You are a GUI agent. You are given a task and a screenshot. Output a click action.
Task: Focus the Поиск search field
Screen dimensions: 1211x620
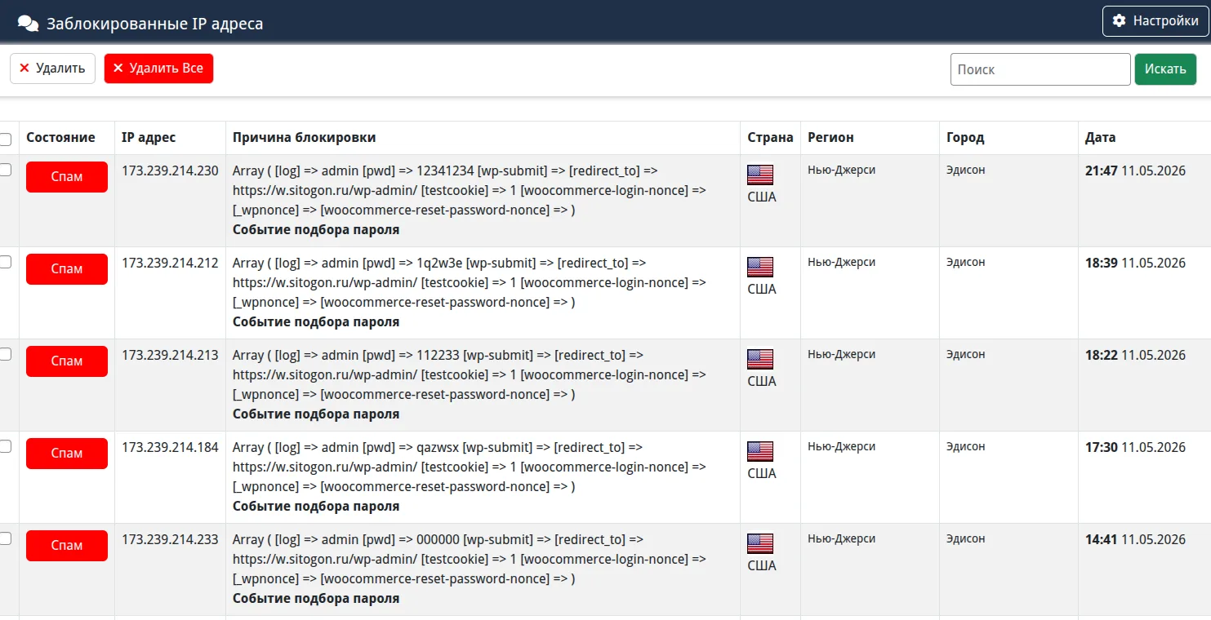[x=1040, y=69]
